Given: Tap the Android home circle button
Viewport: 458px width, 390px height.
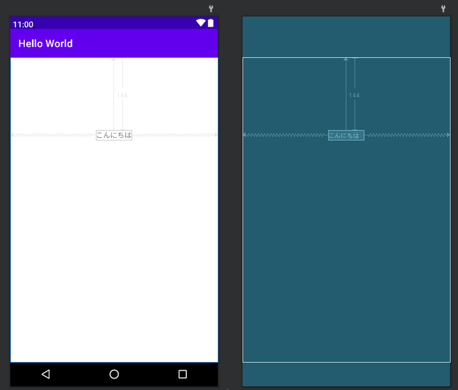Looking at the screenshot, I should [x=114, y=374].
